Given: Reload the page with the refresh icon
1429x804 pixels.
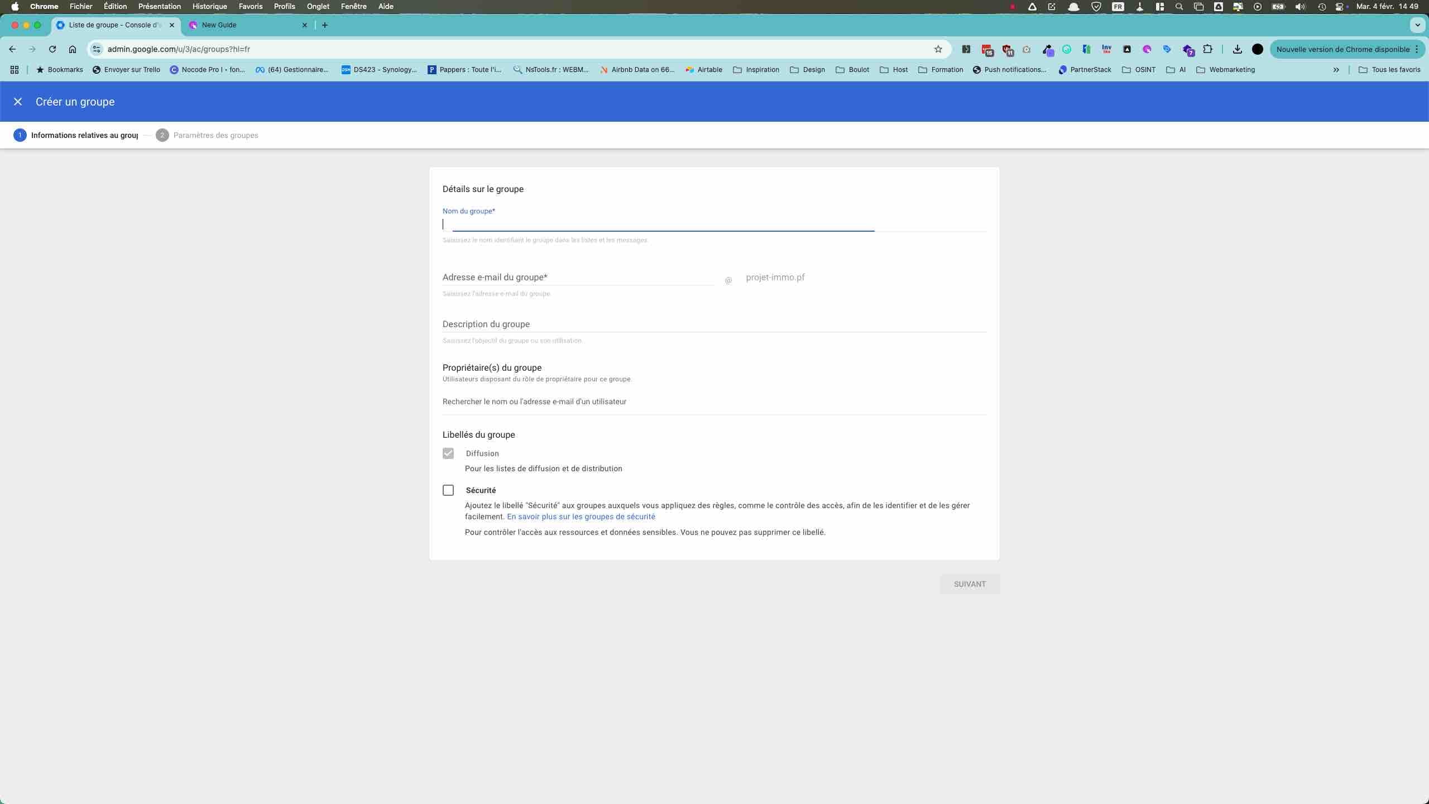Looking at the screenshot, I should click(52, 49).
